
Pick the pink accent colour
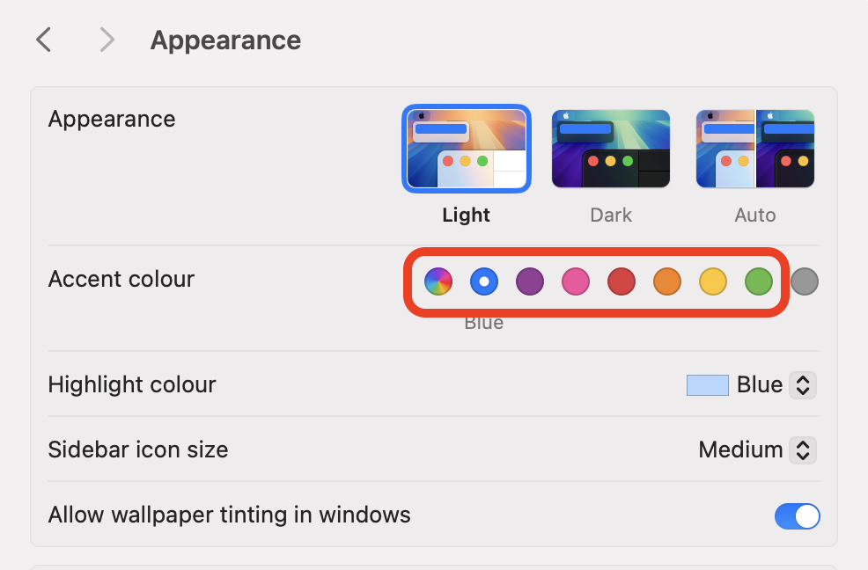coord(576,281)
